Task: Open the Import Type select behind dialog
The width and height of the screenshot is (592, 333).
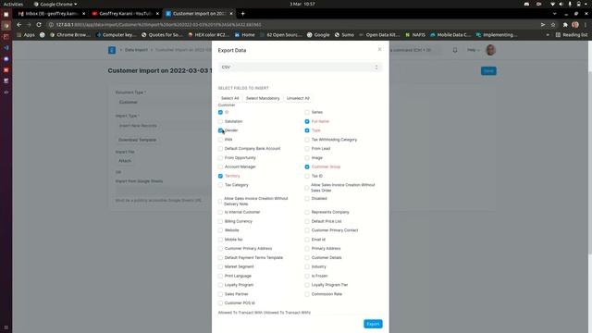Action: coord(163,126)
